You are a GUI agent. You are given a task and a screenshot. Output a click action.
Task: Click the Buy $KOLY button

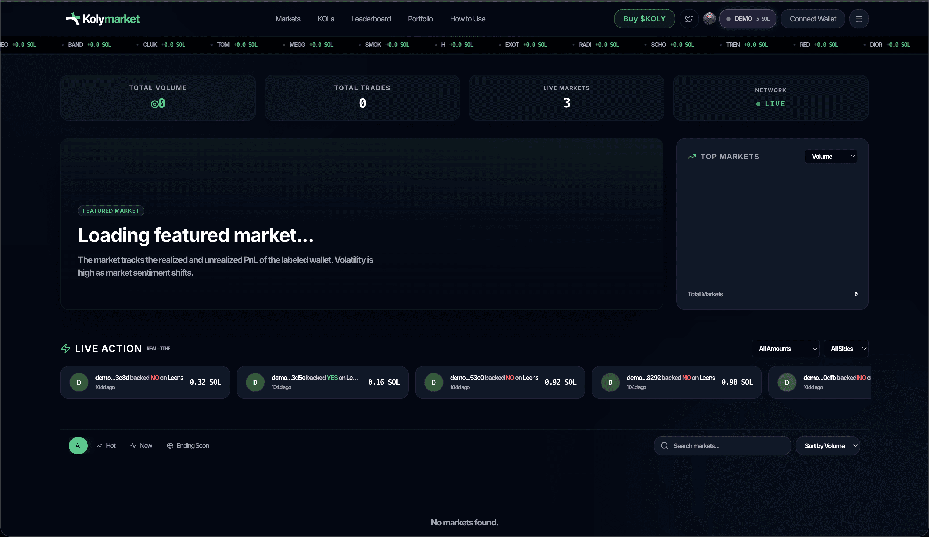coord(644,19)
